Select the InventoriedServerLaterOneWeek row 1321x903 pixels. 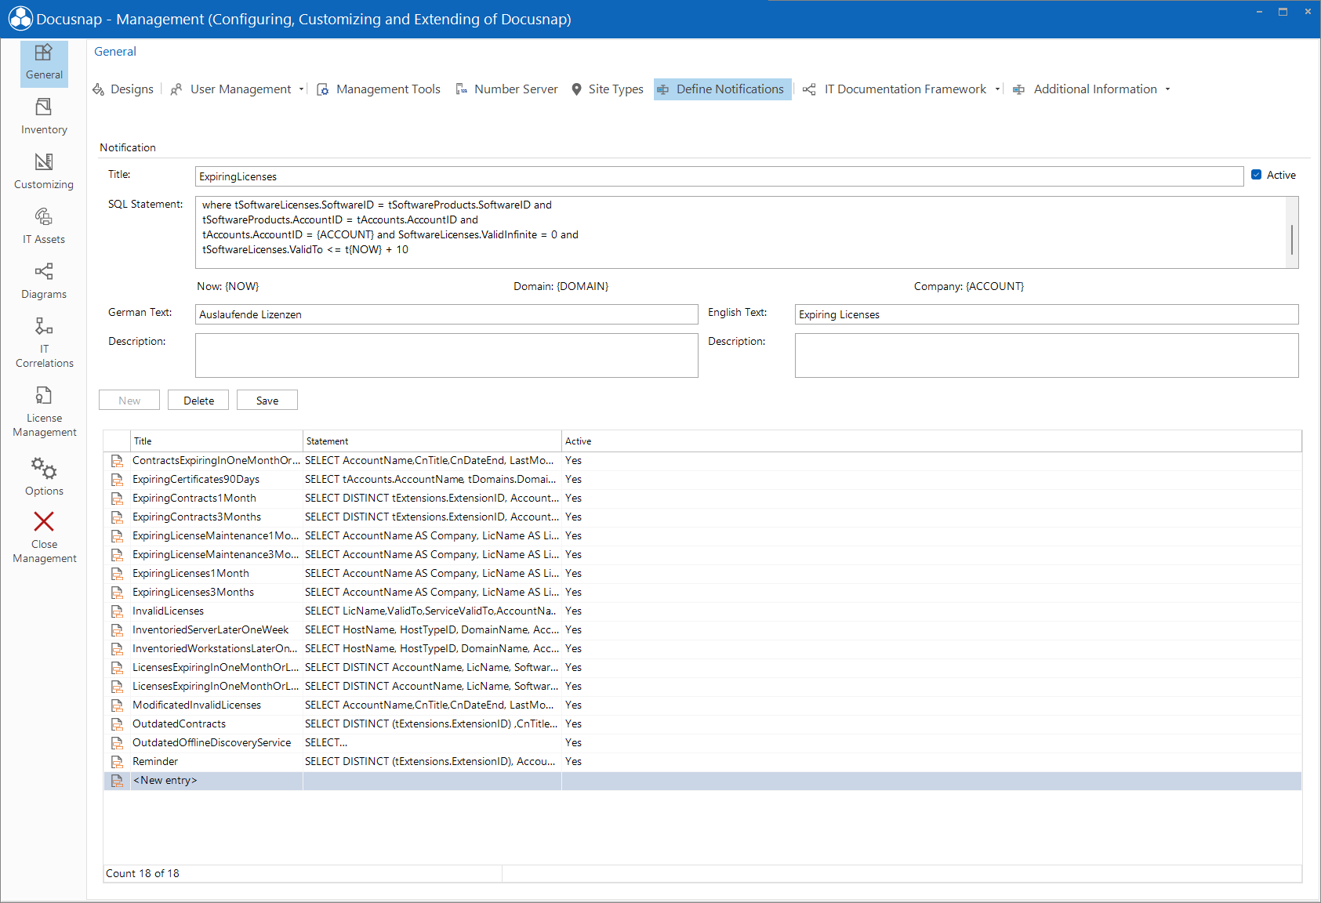702,630
